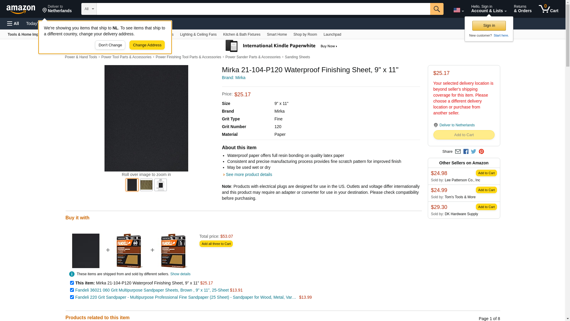Share on Facebook icon
This screenshot has height=321, width=570.
[x=466, y=152]
